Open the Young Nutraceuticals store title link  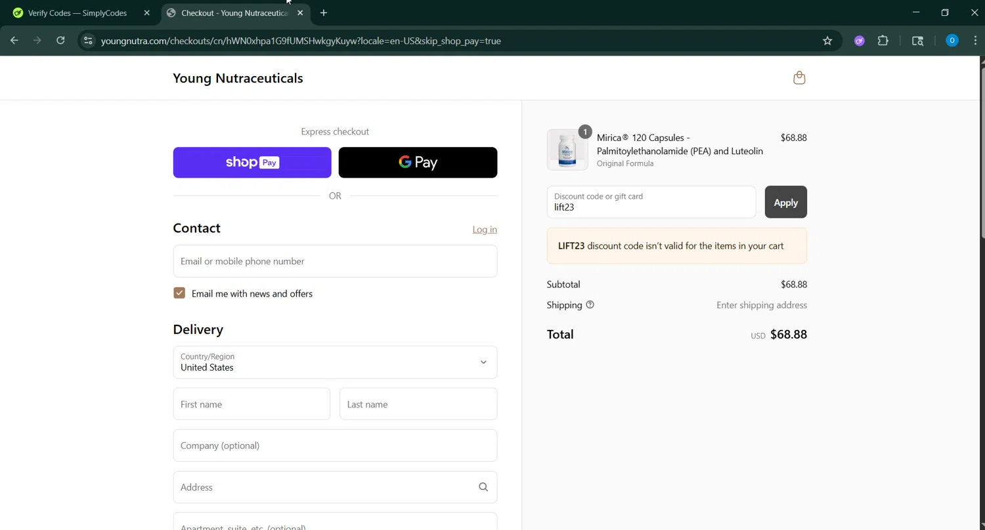pyautogui.click(x=238, y=78)
